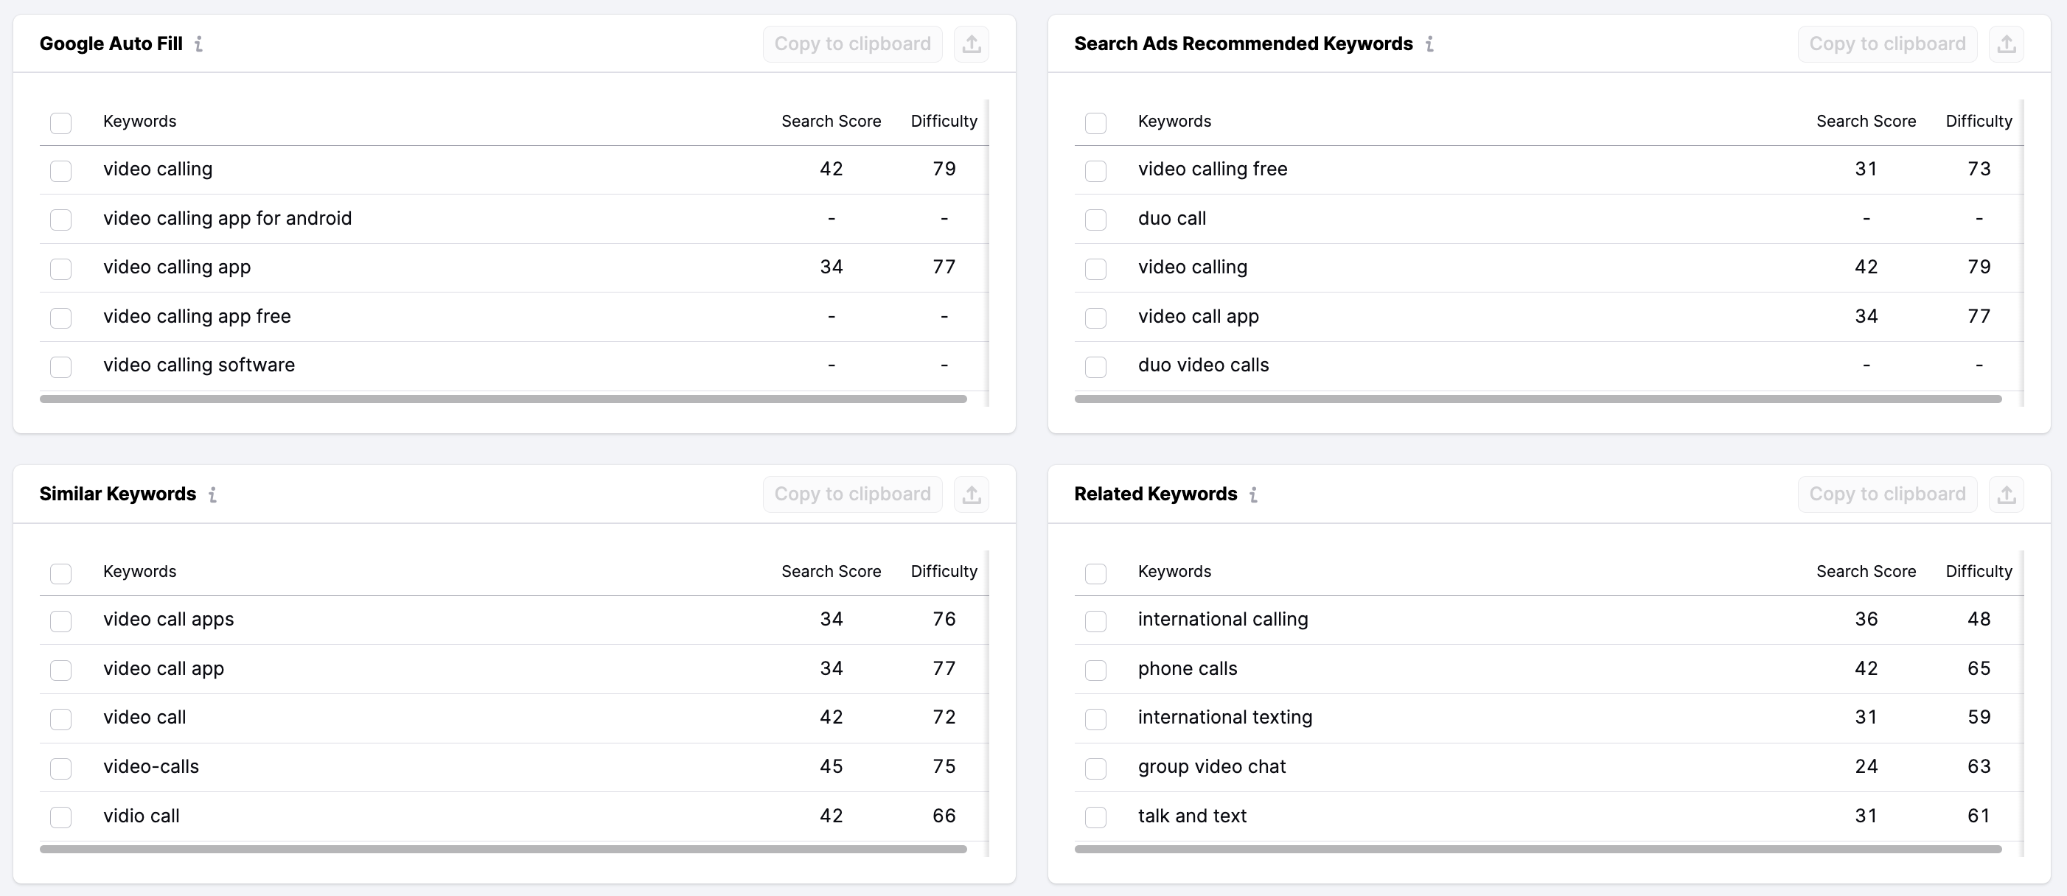This screenshot has height=896, width=2067.
Task: Open the info tooltip next to Google Auto Fill
Action: point(199,45)
